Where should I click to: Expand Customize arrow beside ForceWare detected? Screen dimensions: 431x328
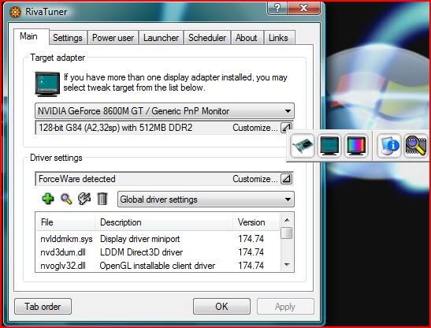287,179
